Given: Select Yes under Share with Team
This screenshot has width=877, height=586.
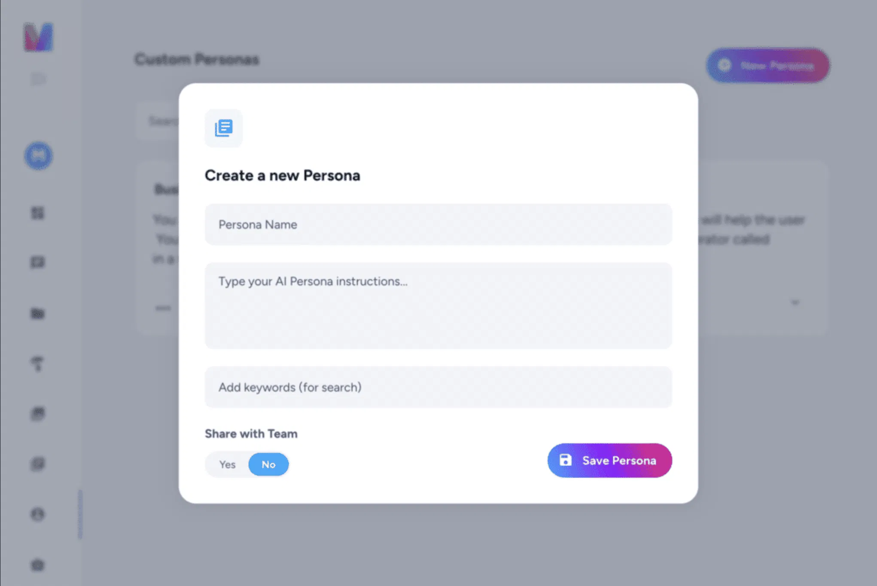Looking at the screenshot, I should (x=227, y=464).
